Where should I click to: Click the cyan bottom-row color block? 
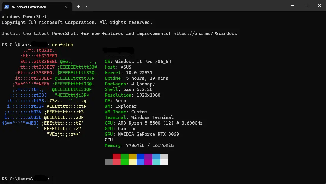pos(156,162)
